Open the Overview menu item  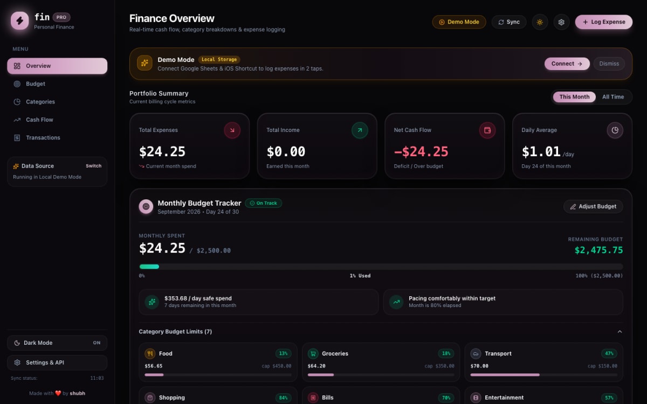tap(57, 66)
